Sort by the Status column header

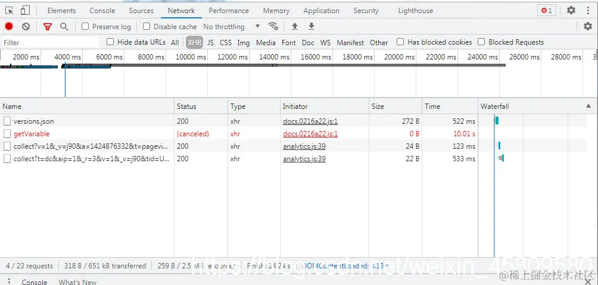201,107
